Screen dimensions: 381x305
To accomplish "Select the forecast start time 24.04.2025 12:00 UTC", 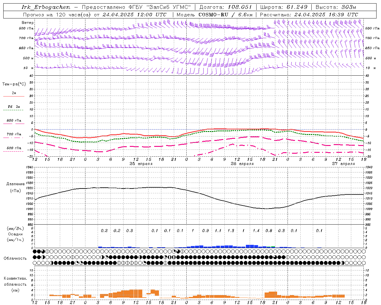I will pos(135,15).
